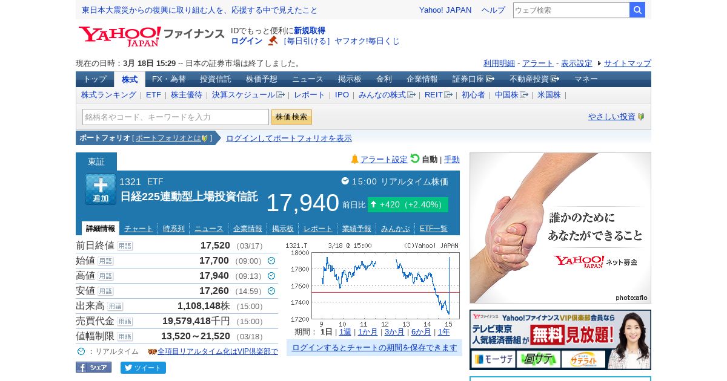Open the Yahoo! JAPAN Finance logo
The height and width of the screenshot is (381, 727).
[151, 36]
